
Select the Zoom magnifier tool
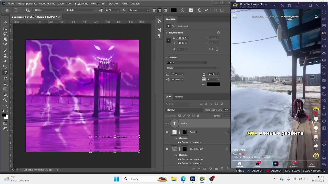(5, 100)
